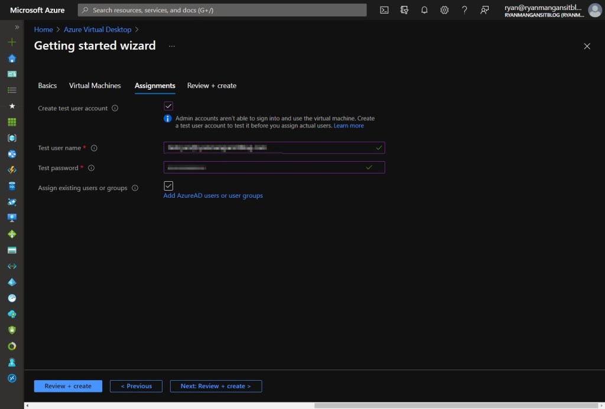This screenshot has width=605, height=409.
Task: Click the Microsoft Azure portal title
Action: point(37,10)
